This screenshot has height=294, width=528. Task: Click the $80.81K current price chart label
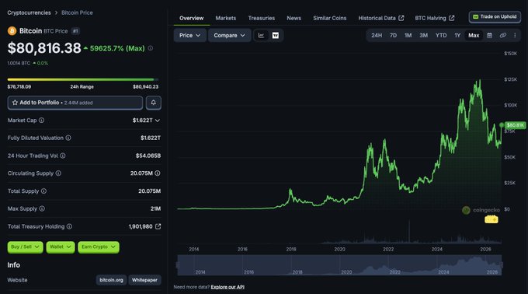(516, 125)
